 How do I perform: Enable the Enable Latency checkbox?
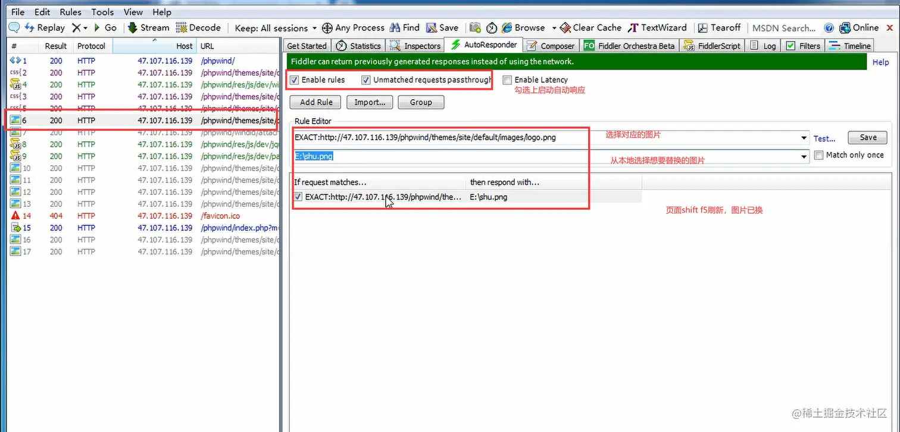click(x=507, y=80)
